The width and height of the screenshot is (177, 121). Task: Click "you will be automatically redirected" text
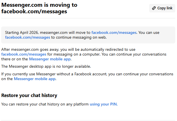pos(94,49)
